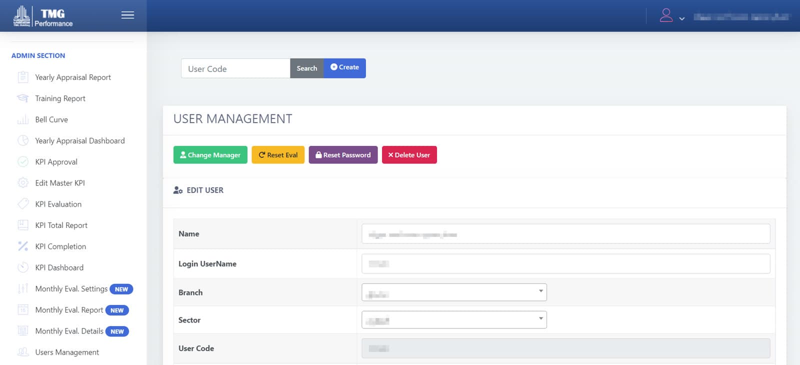This screenshot has height=365, width=800.
Task: Click the EDIT USER section heading
Action: (205, 190)
